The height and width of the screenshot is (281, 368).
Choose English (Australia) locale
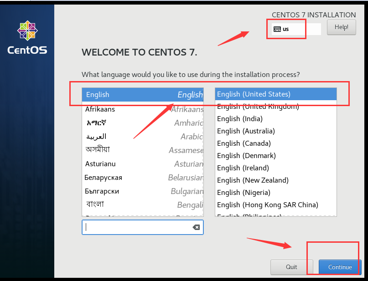point(276,131)
